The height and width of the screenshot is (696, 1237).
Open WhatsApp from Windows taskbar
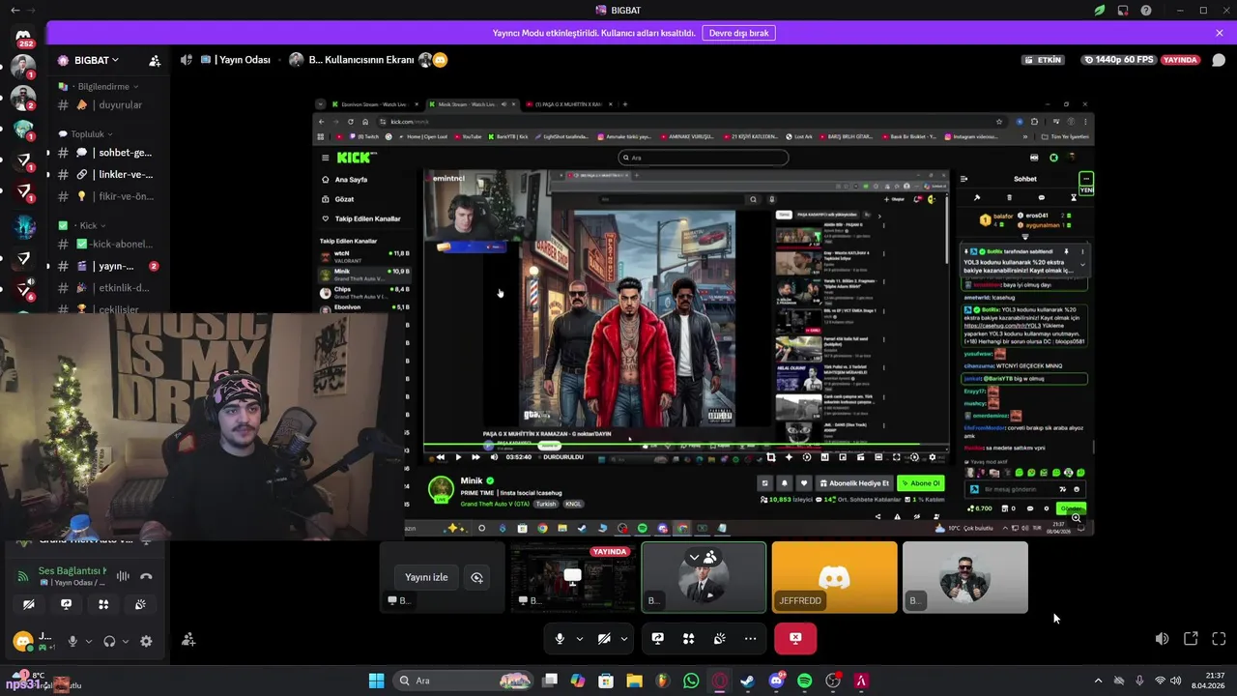pos(691,681)
